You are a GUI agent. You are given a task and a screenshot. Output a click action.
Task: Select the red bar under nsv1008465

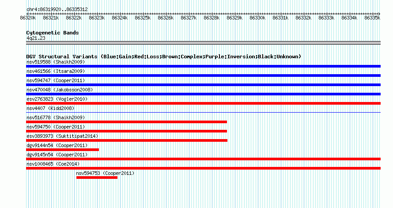coord(203,168)
